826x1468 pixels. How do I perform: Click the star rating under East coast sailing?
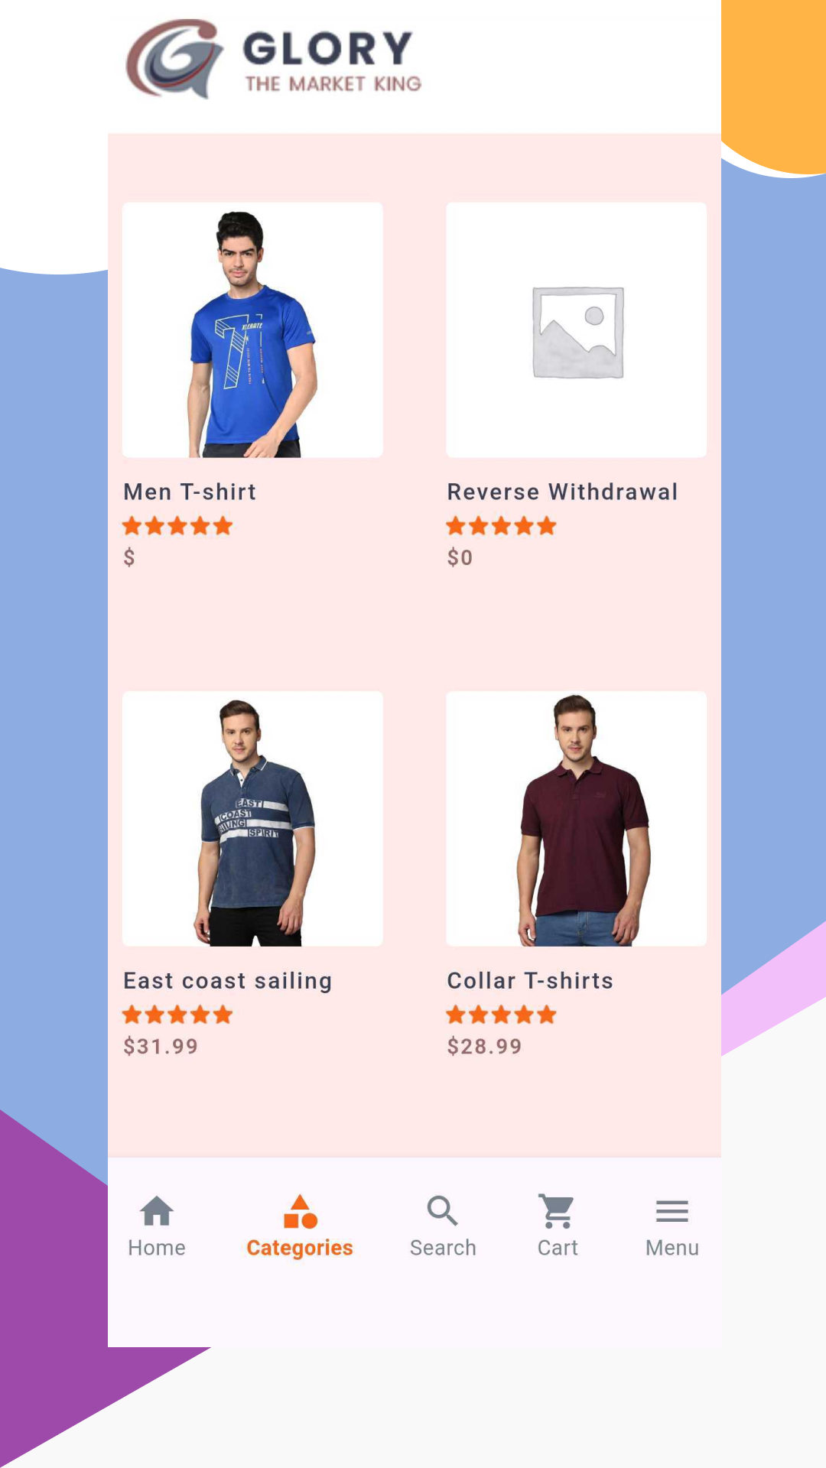pos(177,1015)
